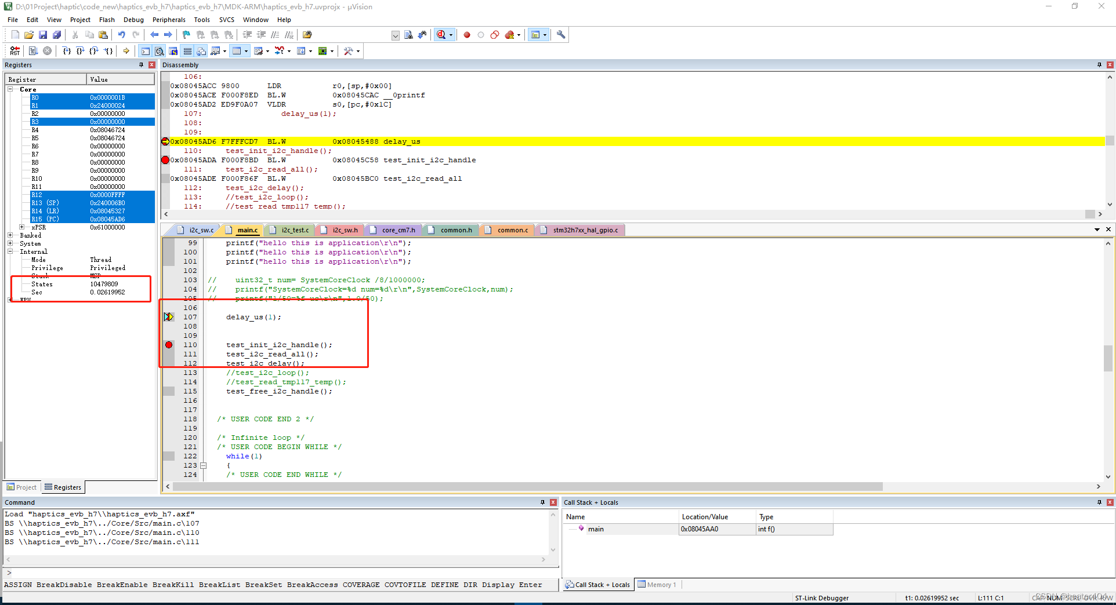Switch to the Project panel tab
The image size is (1116, 605).
coord(22,487)
